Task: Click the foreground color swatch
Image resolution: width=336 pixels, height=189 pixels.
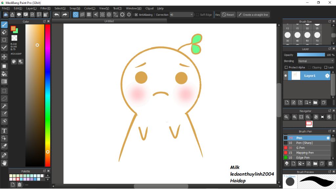Action: [x=13, y=28]
